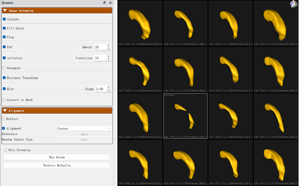The height and width of the screenshot is (186, 299).
Task: Toggle the Pad checkbox
Action: tap(4, 47)
